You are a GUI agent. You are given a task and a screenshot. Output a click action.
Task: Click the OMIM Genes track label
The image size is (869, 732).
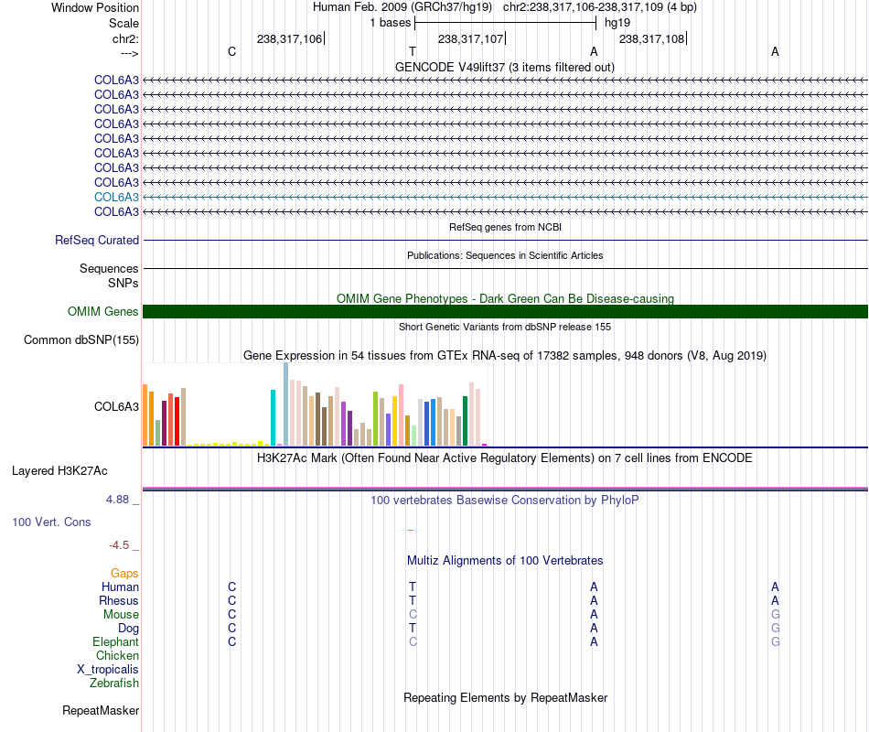(102, 312)
